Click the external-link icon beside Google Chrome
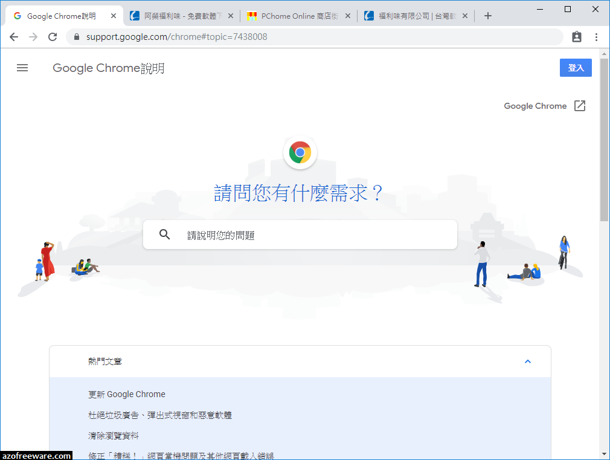The width and height of the screenshot is (610, 460). point(580,106)
